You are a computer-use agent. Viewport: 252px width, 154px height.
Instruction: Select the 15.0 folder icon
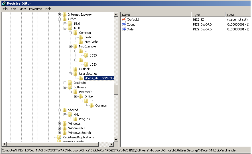point(70,24)
